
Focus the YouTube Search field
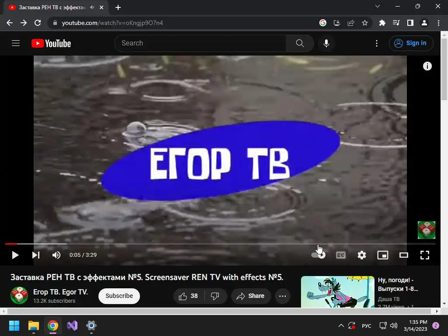click(x=200, y=43)
